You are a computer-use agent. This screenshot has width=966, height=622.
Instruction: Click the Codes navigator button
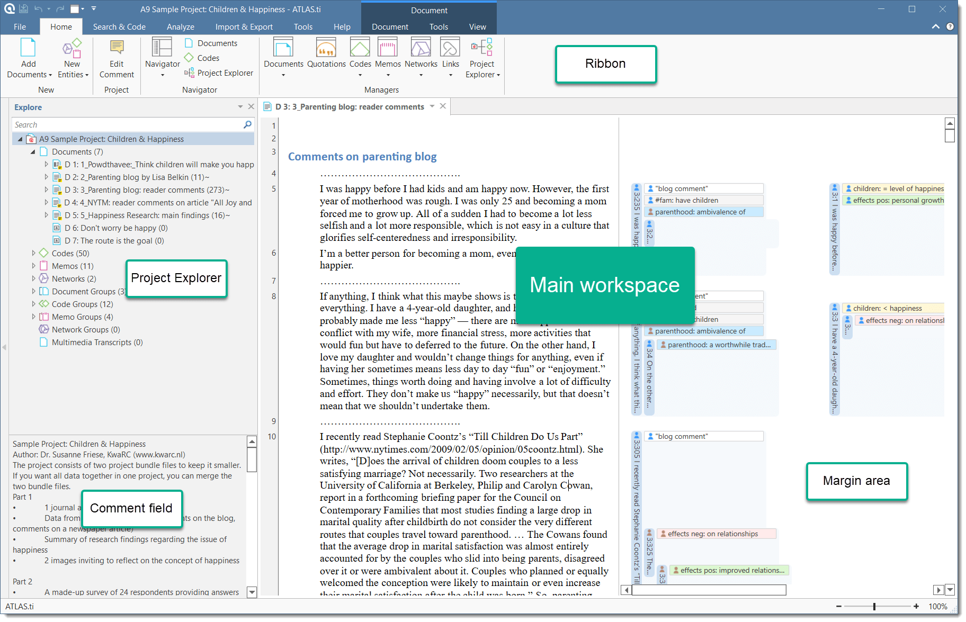pos(202,58)
